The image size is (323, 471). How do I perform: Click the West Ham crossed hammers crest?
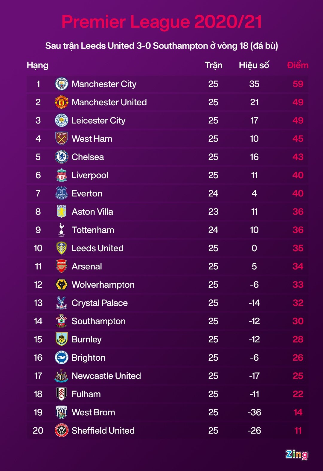click(x=62, y=139)
